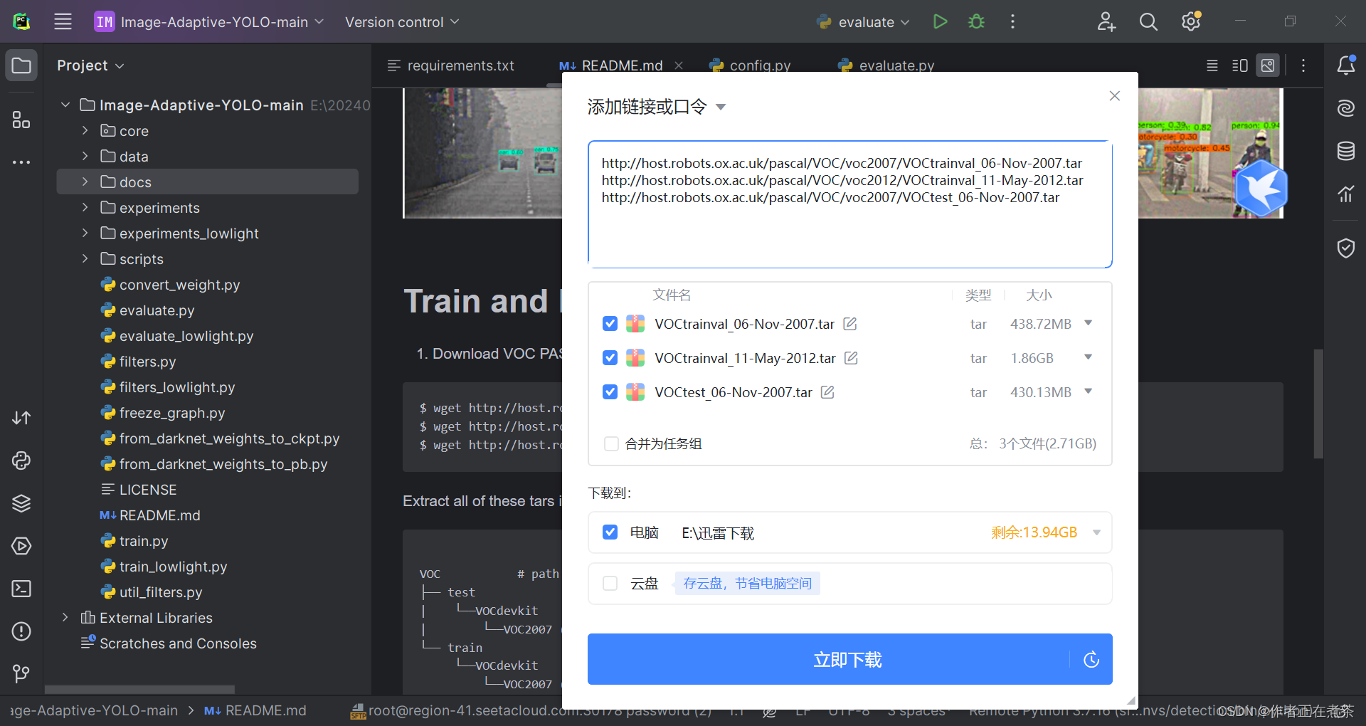Screen dimensions: 1366x726
Task: Switch to the config.py tab
Action: click(x=758, y=65)
